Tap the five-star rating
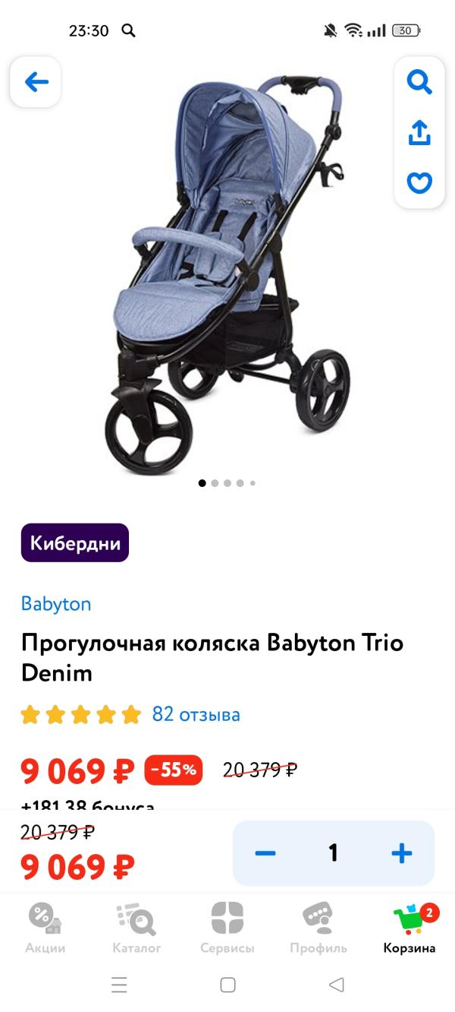This screenshot has width=455, height=1012. point(81,714)
